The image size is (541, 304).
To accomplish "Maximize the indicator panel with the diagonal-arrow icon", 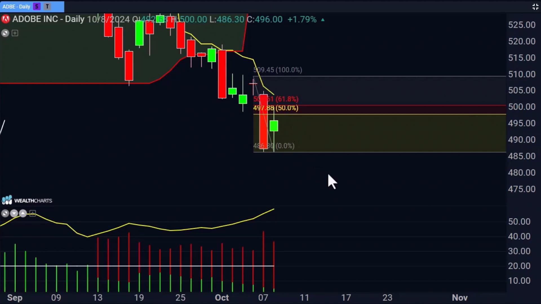I will point(5,213).
